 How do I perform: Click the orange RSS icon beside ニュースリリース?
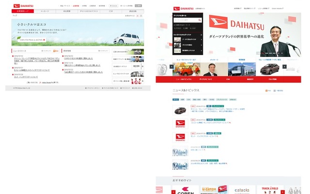point(56,51)
